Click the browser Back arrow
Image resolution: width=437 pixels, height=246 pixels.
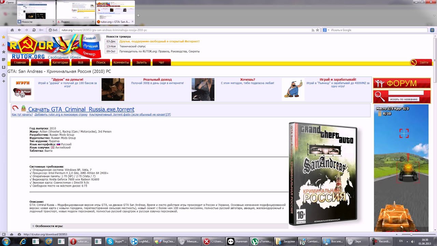coord(19,30)
